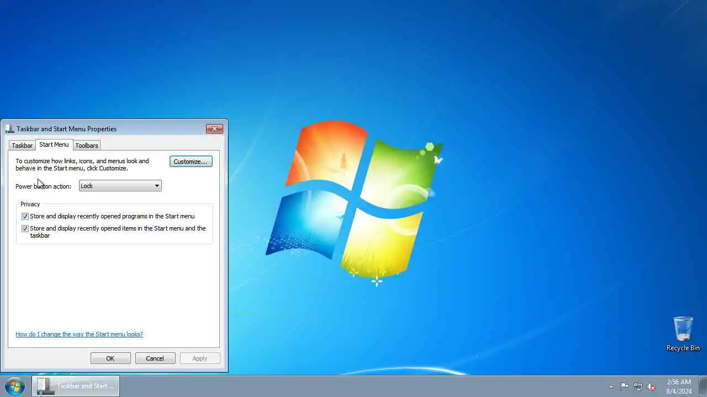Click the "To customize how links, icons" description text

[x=82, y=164]
